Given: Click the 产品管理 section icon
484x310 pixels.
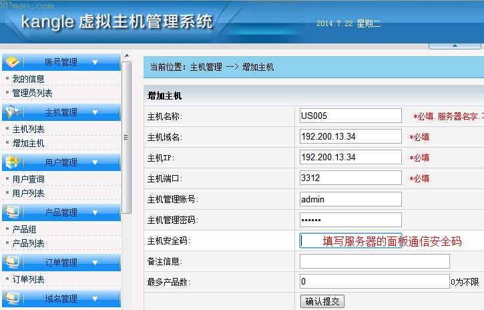Looking at the screenshot, I should click(x=13, y=212).
